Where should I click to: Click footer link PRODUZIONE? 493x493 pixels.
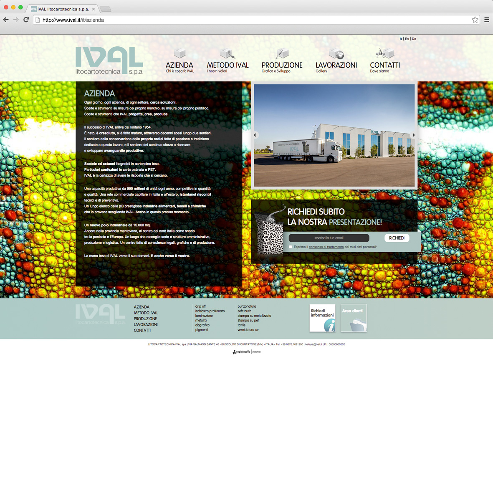coord(145,319)
